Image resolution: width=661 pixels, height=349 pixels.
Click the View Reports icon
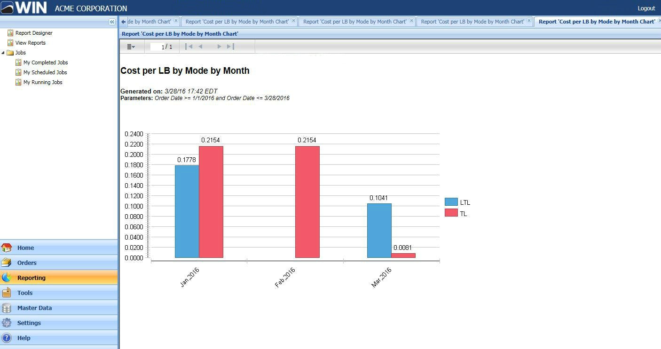10,43
